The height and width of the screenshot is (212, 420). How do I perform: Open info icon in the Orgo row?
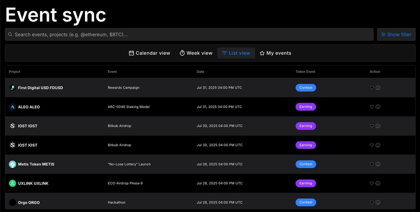coord(378,203)
